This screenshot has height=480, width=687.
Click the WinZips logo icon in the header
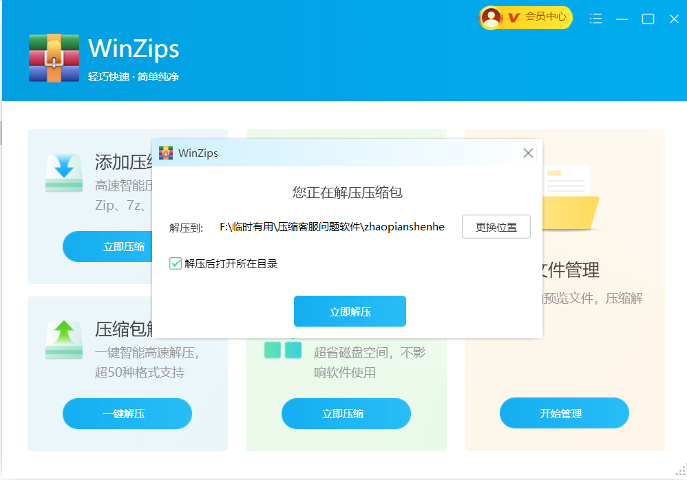54,58
